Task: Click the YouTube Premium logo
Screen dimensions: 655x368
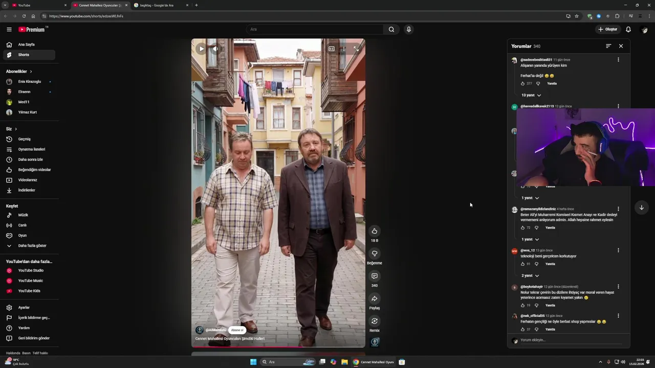Action: point(33,30)
